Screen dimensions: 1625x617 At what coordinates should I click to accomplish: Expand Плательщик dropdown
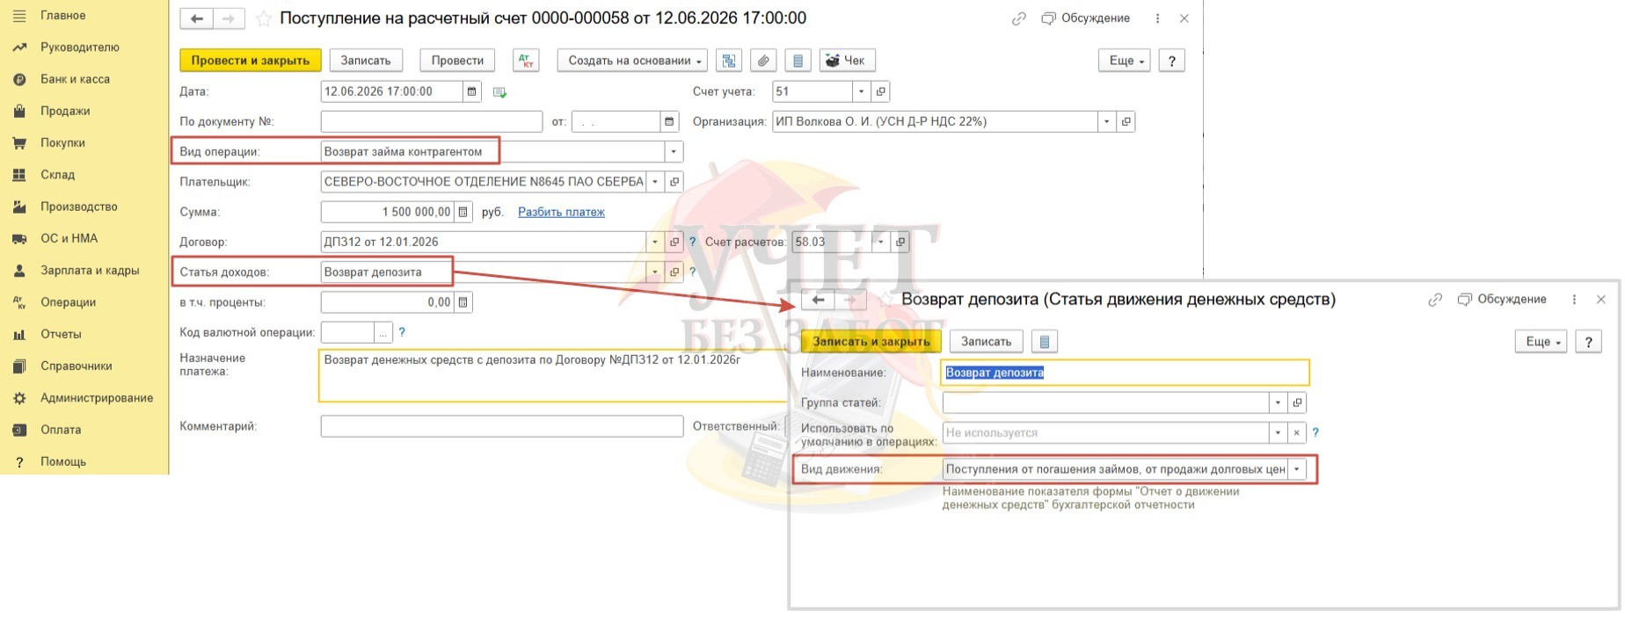pos(655,182)
